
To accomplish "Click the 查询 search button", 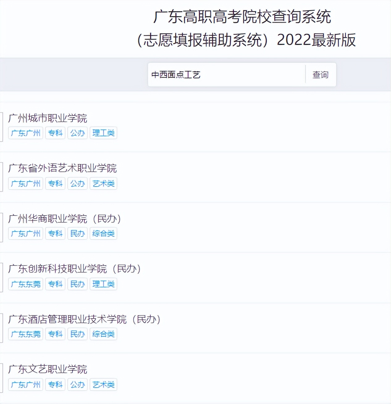I will tap(321, 74).
